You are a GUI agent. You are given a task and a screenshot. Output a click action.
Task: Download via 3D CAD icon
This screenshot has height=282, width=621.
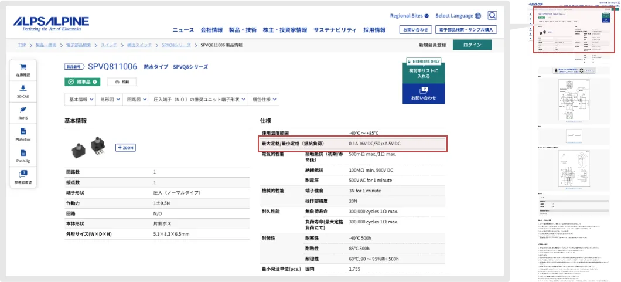[23, 88]
